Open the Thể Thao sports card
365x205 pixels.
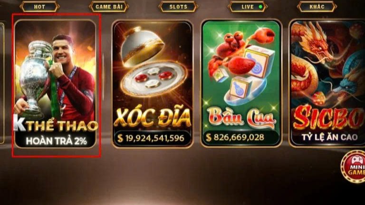pos(56,84)
